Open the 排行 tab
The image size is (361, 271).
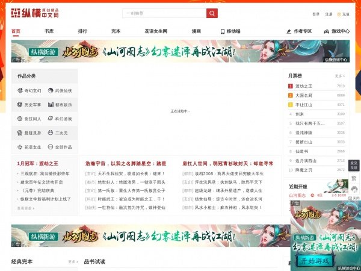[82, 31]
